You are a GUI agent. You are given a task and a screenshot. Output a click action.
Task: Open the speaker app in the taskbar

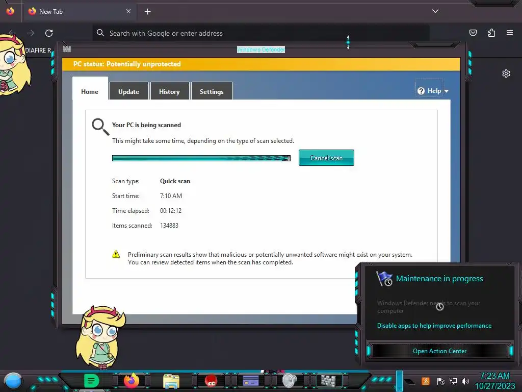tap(290, 381)
